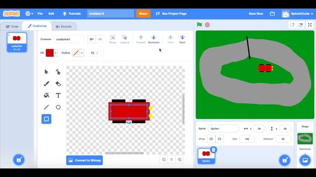Image resolution: width=316 pixels, height=177 pixels.
Task: Switch to small stage layout
Action: click(292, 25)
